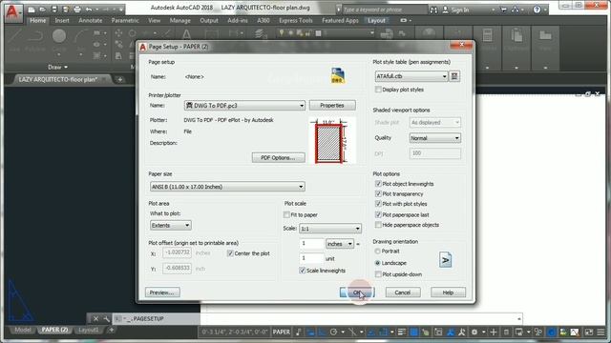The image size is (611, 343).
Task: Enable Hide paperspace objects checkbox
Action: [x=378, y=225]
